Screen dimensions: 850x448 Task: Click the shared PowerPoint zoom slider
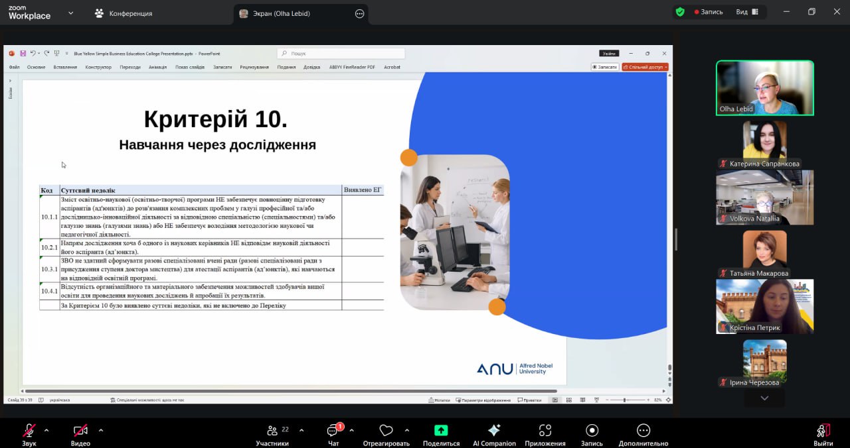click(x=625, y=400)
